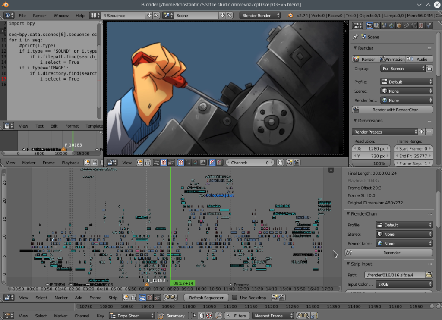Click the timeline horizontal scrollbar

pyautogui.click(x=51, y=154)
